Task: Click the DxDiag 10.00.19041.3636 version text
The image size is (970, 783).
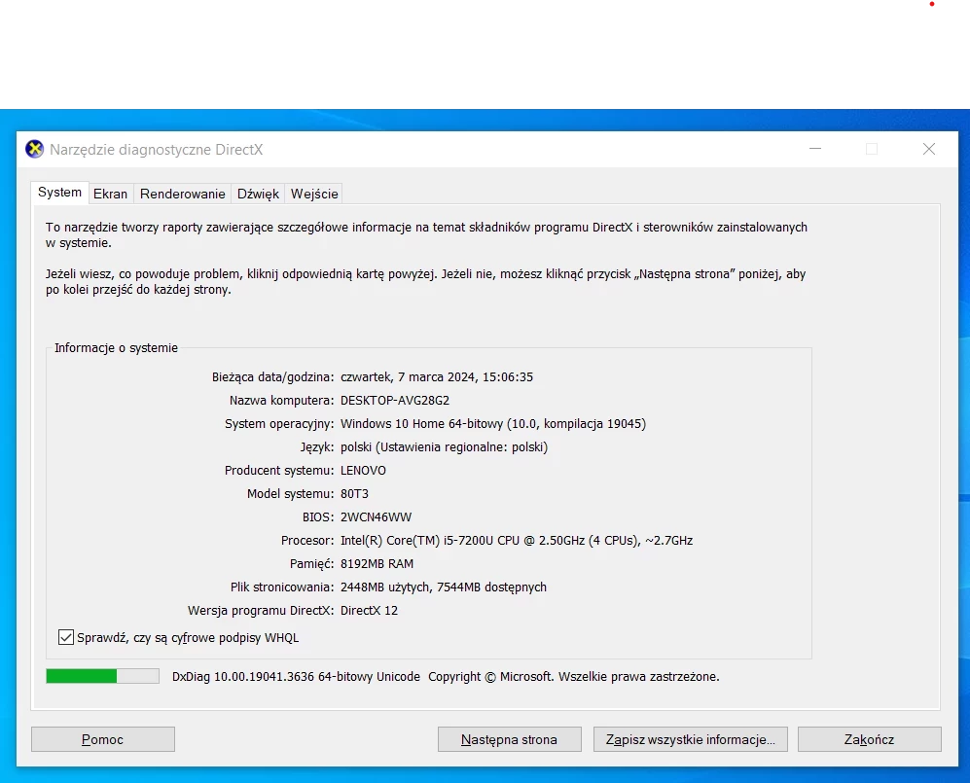Action: (x=296, y=677)
